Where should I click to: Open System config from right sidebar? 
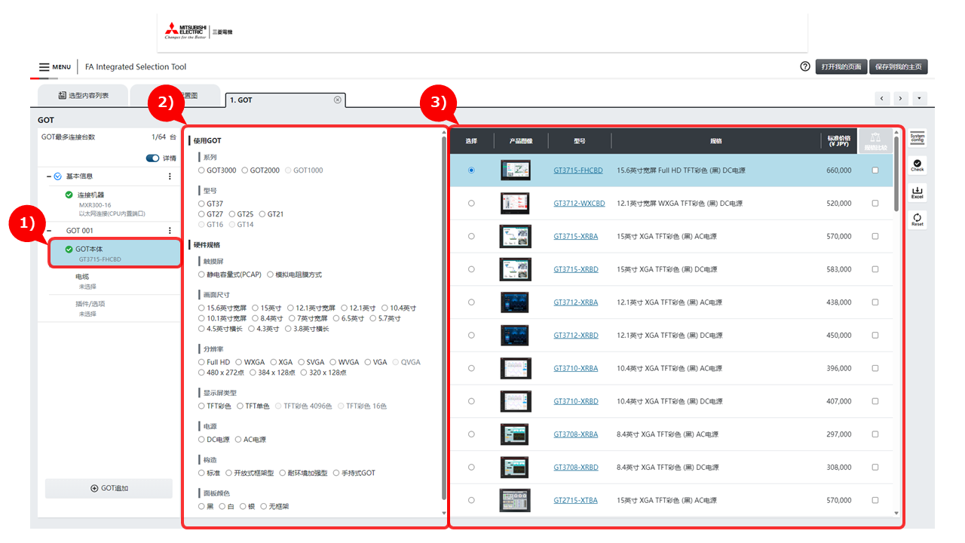(917, 137)
